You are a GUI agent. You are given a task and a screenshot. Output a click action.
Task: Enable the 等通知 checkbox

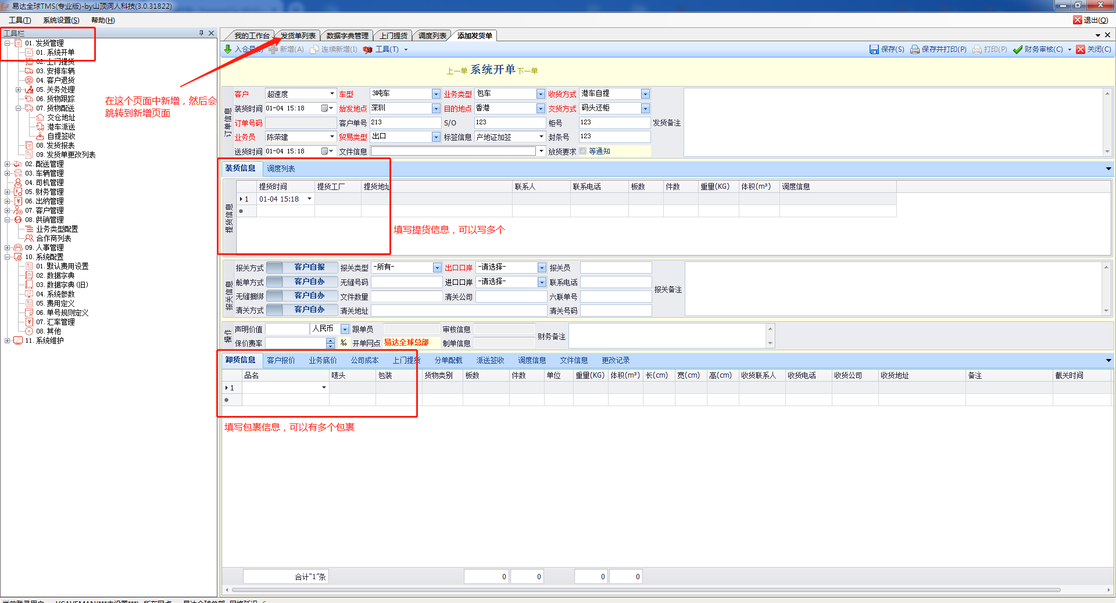[x=583, y=151]
